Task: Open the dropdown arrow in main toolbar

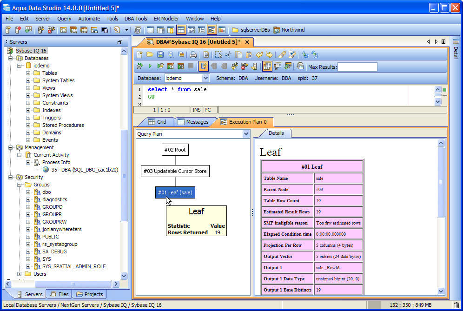Action: point(127,30)
